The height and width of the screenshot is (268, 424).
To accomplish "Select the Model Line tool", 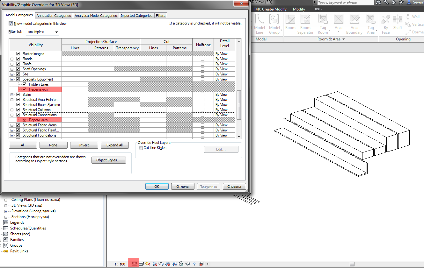I will pyautogui.click(x=260, y=24).
